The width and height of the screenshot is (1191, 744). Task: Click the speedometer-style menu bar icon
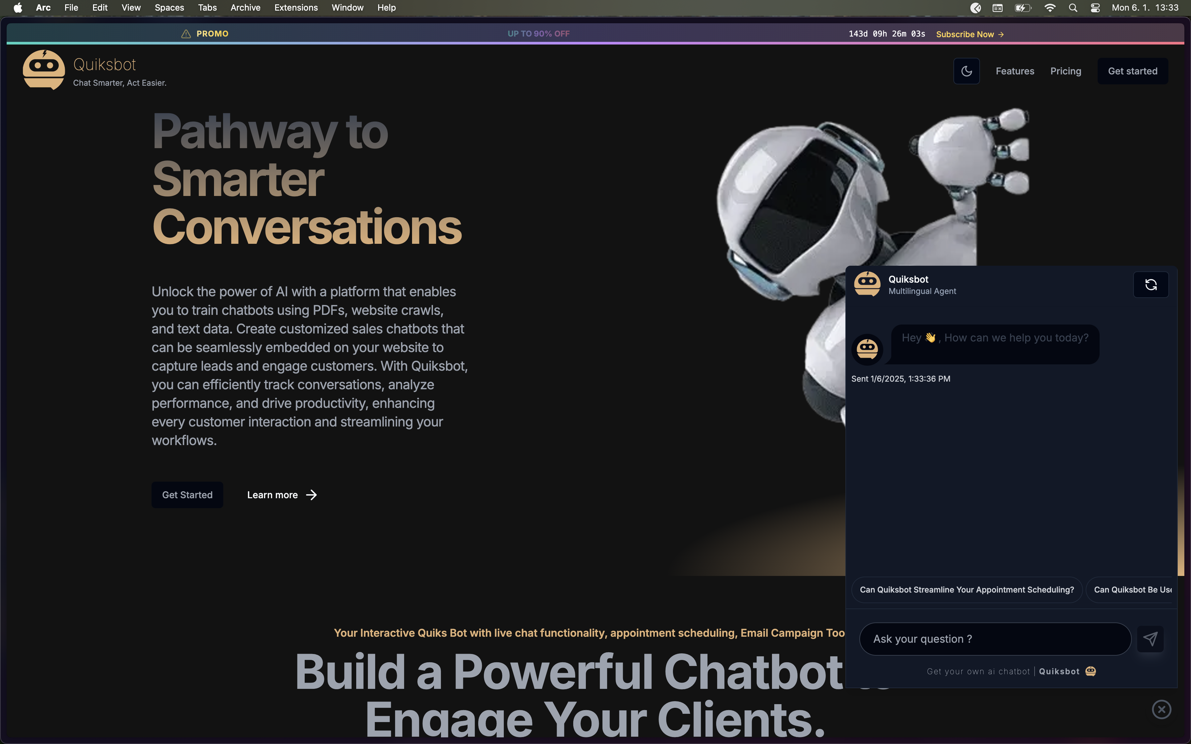[975, 8]
